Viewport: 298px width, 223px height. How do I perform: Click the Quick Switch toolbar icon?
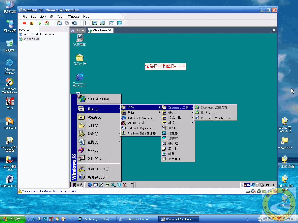coord(102,23)
